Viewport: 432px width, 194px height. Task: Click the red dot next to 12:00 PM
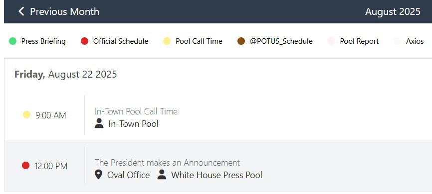[x=25, y=166]
